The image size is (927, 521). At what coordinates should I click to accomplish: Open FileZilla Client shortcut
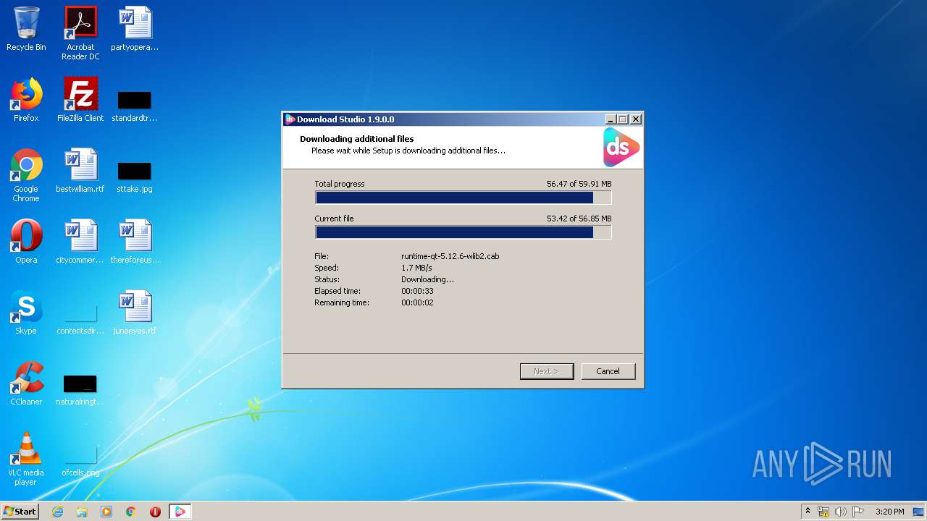pos(80,100)
